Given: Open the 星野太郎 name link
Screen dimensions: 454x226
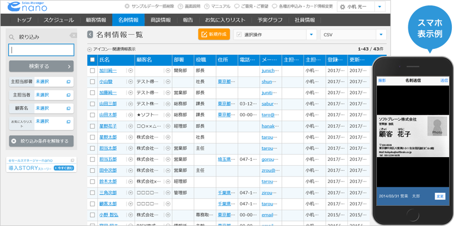Looking at the screenshot, I should (108, 137).
